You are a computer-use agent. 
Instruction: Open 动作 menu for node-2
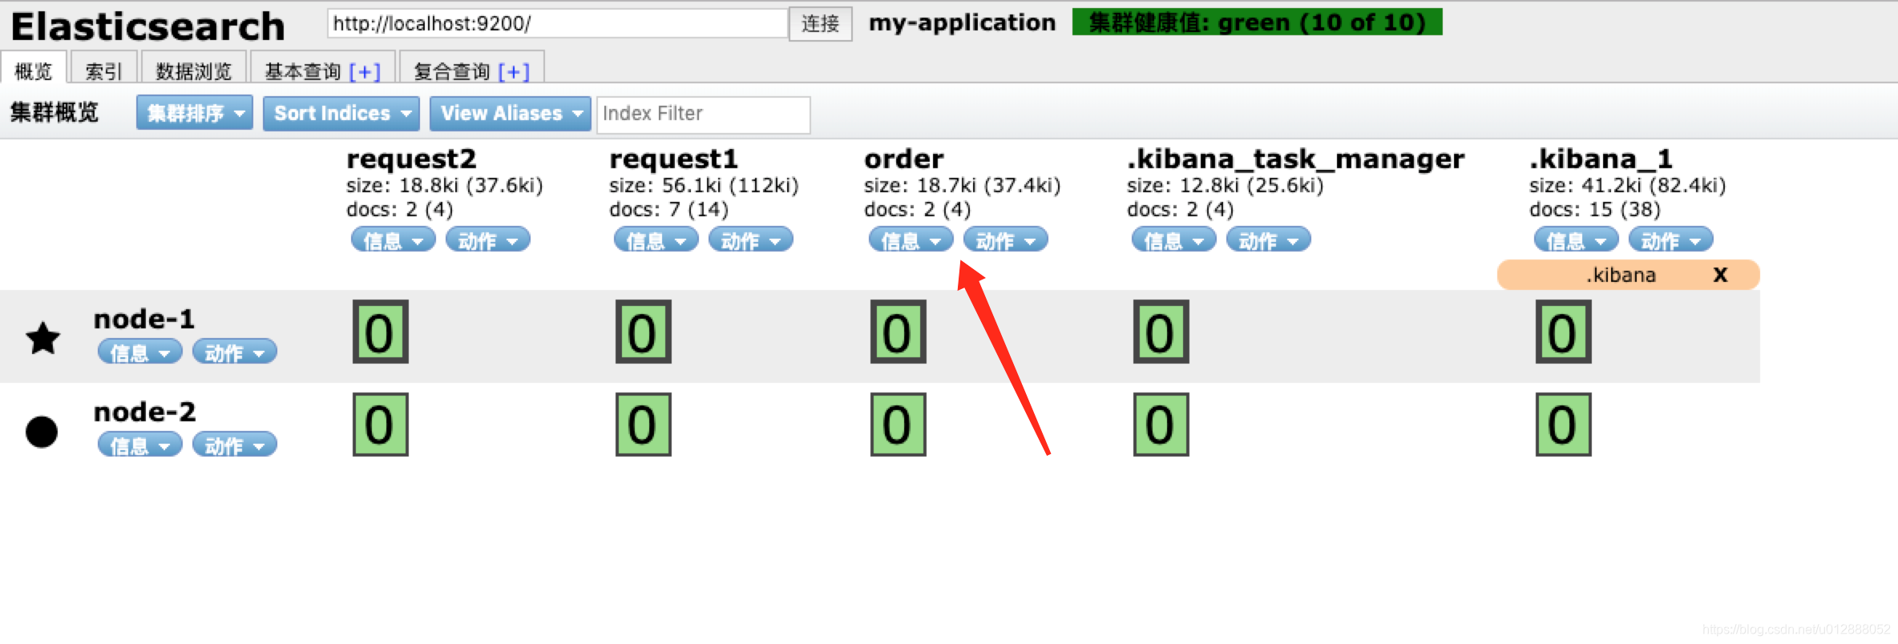coord(235,445)
